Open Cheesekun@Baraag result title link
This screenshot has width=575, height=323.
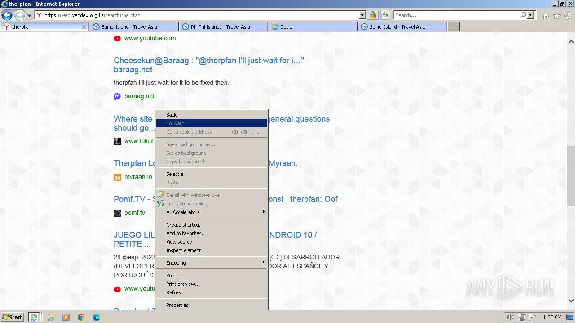click(x=211, y=65)
